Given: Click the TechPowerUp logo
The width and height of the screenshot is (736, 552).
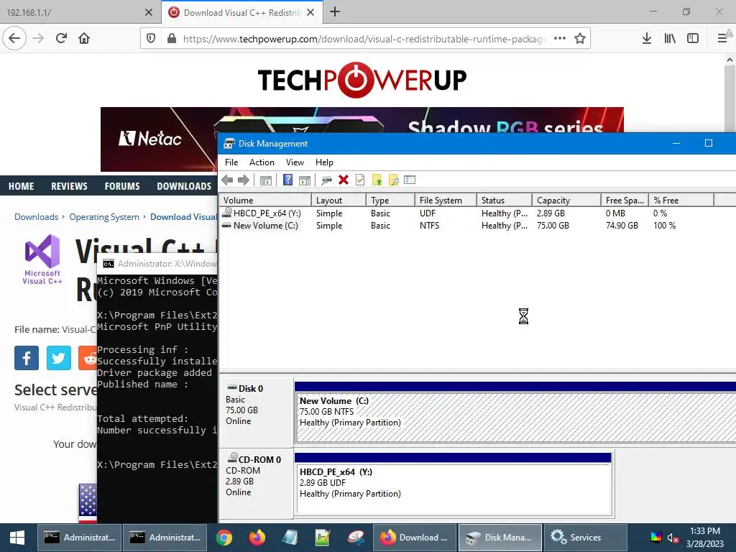Looking at the screenshot, I should point(362,79).
